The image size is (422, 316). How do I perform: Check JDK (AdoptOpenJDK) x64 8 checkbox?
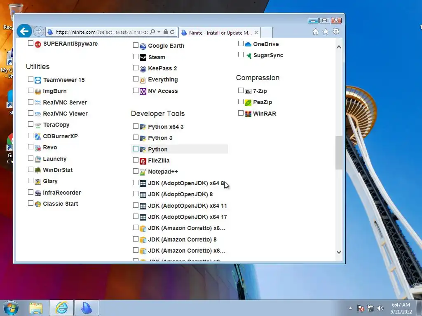(x=136, y=182)
